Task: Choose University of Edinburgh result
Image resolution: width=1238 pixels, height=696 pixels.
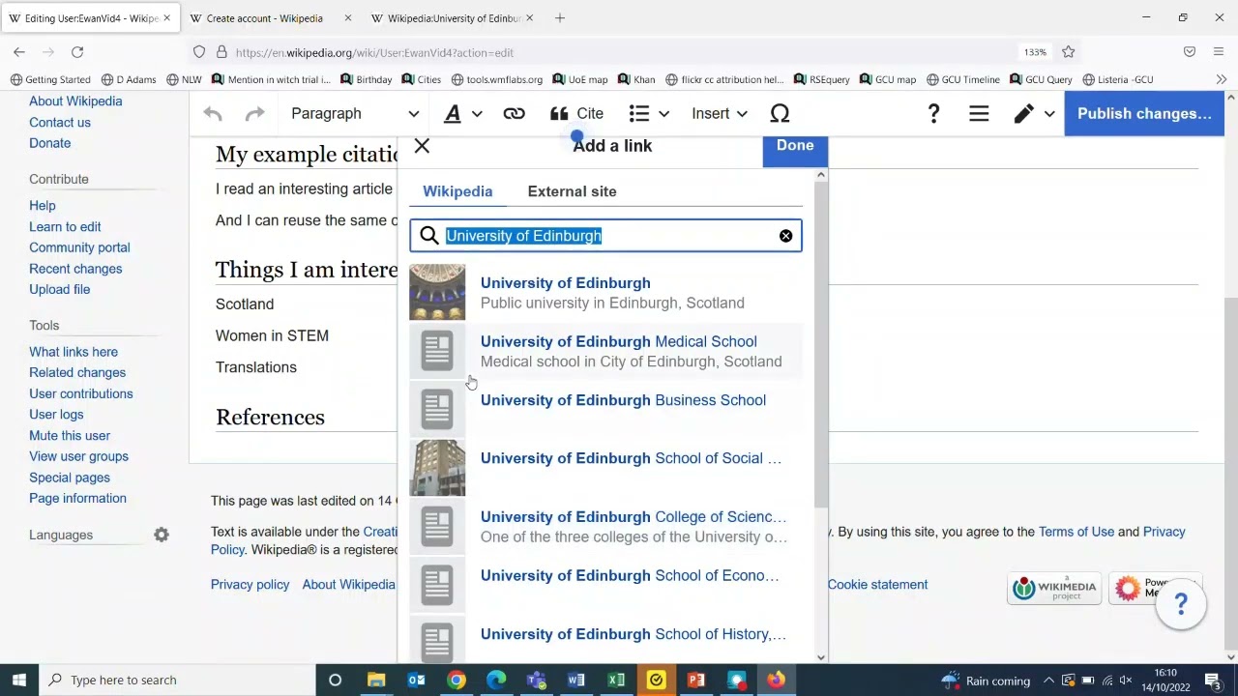Action: click(605, 293)
